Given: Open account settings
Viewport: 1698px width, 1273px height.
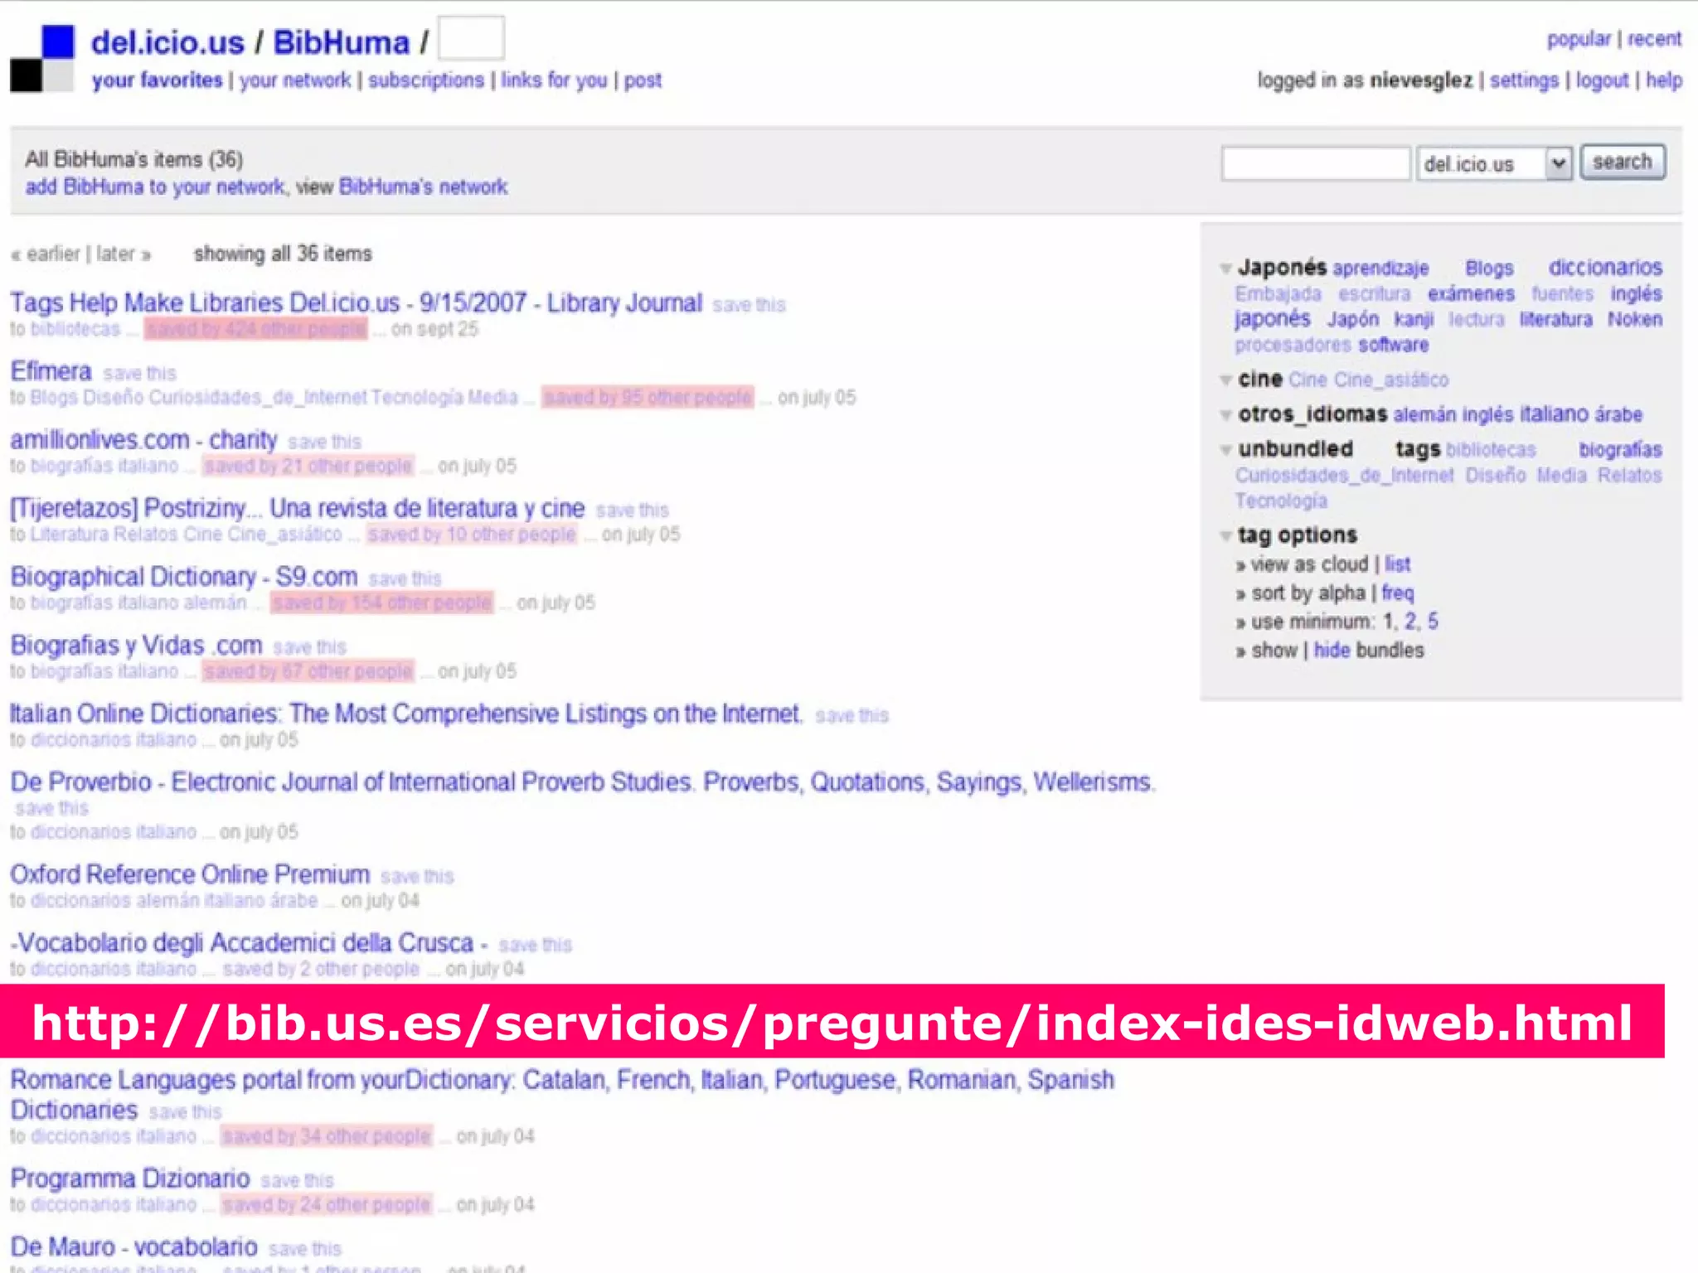Looking at the screenshot, I should [x=1524, y=80].
